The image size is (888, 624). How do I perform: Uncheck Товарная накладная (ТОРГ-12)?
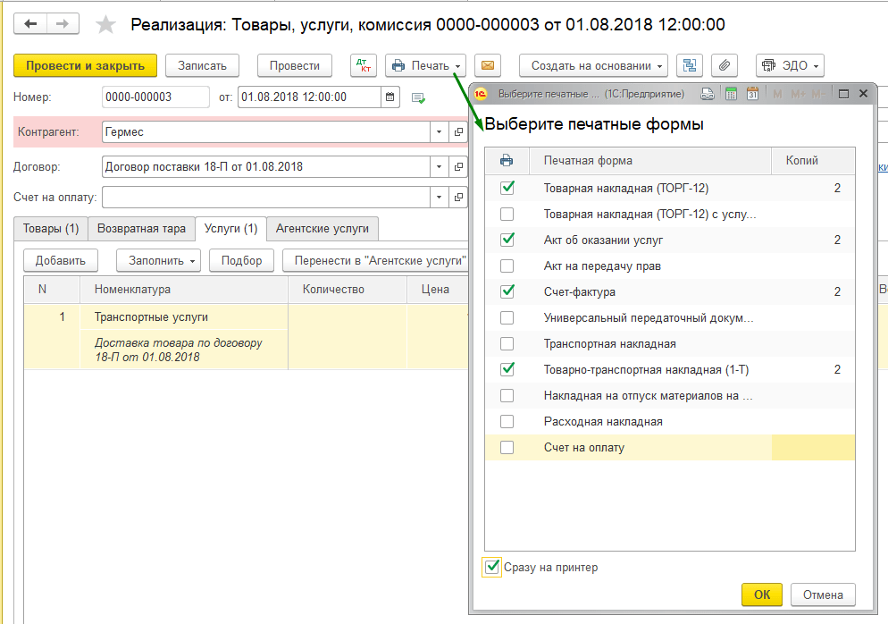507,188
